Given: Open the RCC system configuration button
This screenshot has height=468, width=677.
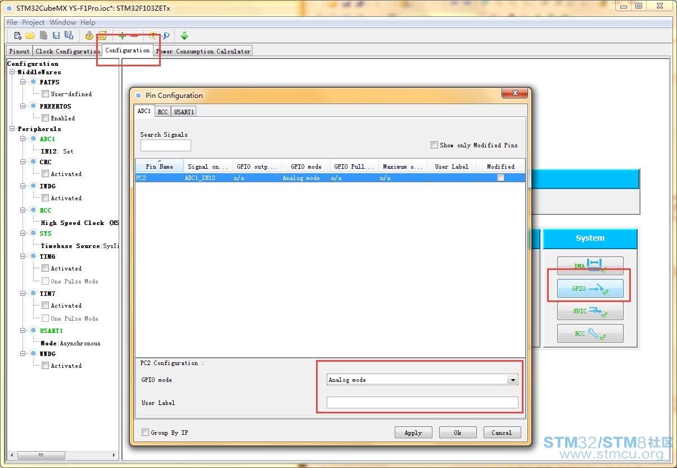Looking at the screenshot, I should tap(590, 334).
